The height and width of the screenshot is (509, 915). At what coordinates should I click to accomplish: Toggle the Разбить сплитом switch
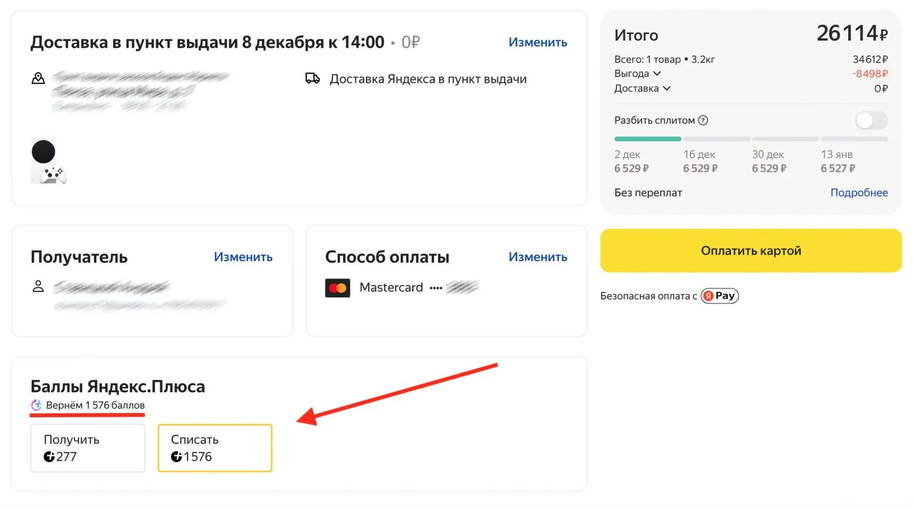click(871, 120)
